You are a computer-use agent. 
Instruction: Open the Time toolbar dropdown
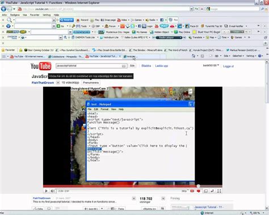click(x=223, y=37)
